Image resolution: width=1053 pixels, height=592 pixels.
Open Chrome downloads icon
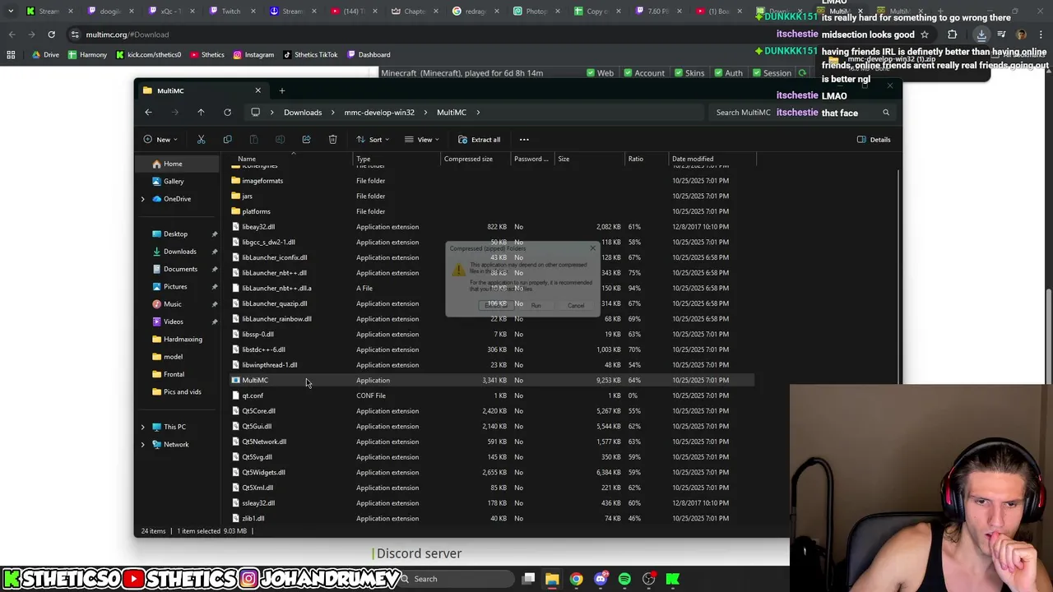point(981,35)
